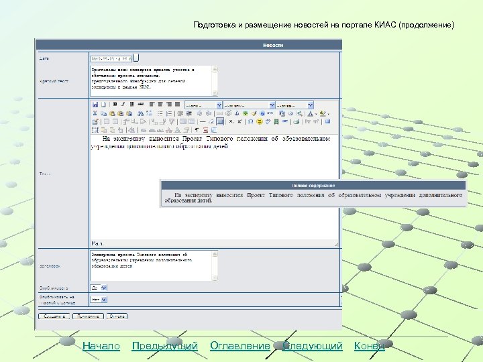
Task: Apply superscript formatting
Action: pos(239,121)
